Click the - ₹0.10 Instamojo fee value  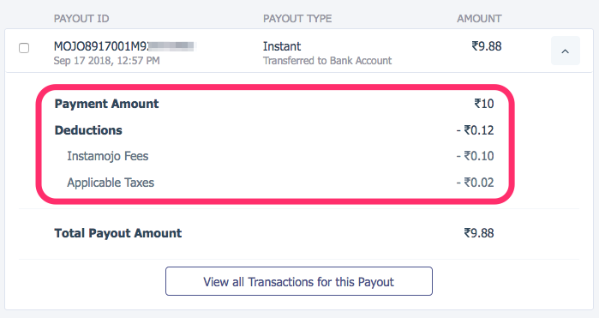click(475, 156)
